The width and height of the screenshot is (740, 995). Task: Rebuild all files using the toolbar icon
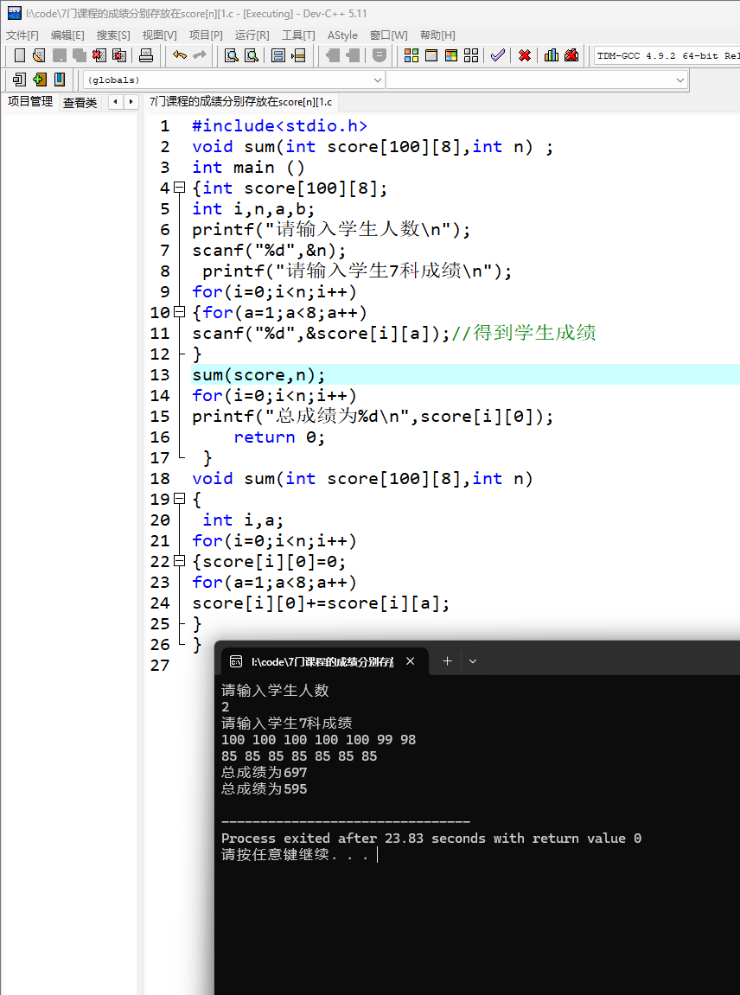tap(471, 55)
